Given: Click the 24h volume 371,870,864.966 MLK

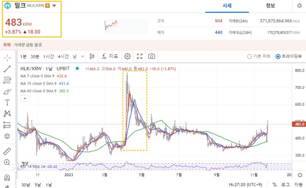Looking at the screenshot, I should (280, 21).
